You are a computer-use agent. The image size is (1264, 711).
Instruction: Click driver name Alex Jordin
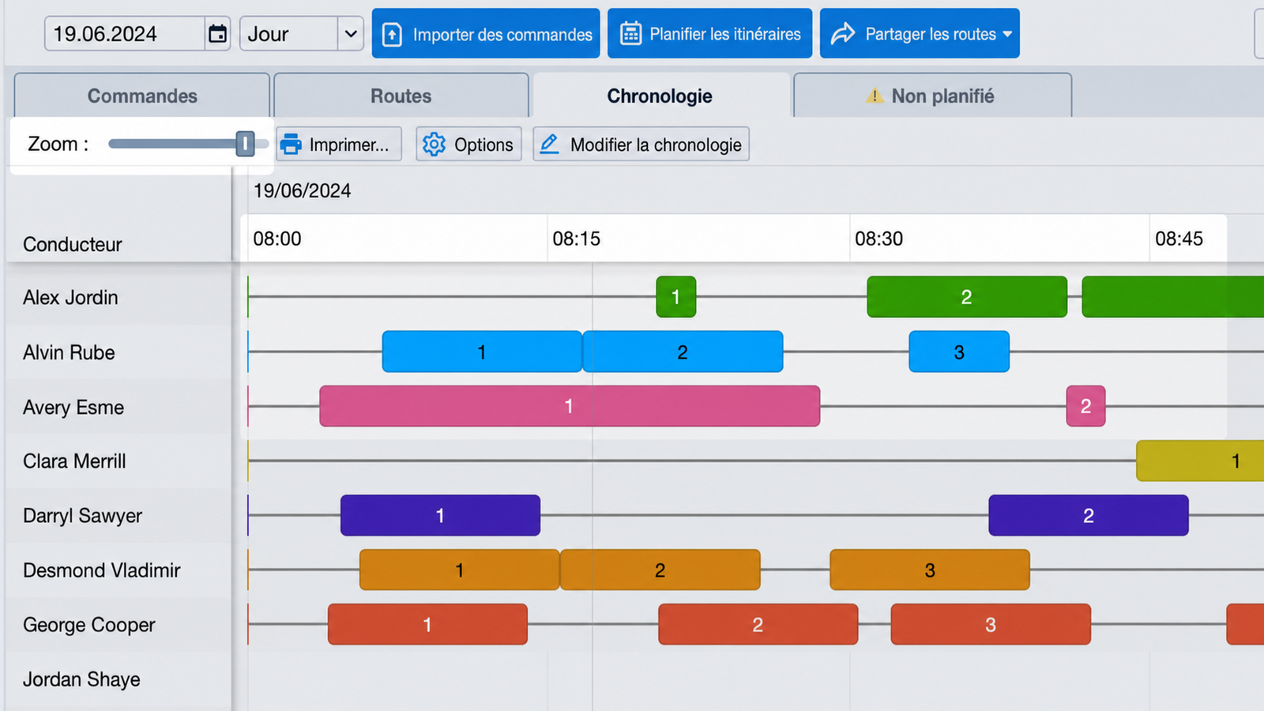pos(70,298)
